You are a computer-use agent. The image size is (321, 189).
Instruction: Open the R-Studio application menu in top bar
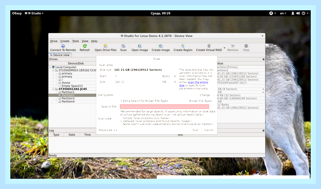[x=34, y=13]
